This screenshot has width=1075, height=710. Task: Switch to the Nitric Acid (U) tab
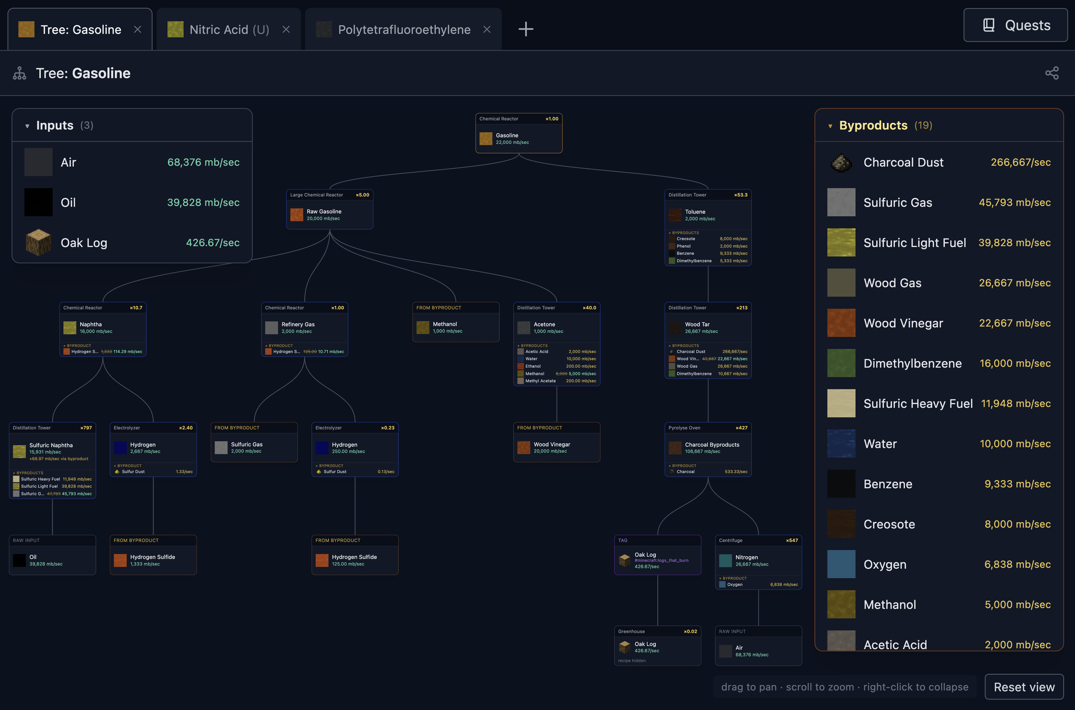tap(229, 29)
